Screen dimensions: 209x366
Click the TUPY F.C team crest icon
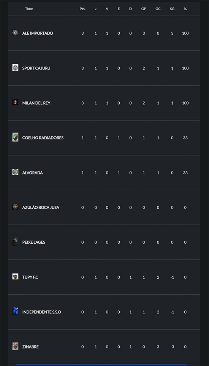pyautogui.click(x=15, y=277)
